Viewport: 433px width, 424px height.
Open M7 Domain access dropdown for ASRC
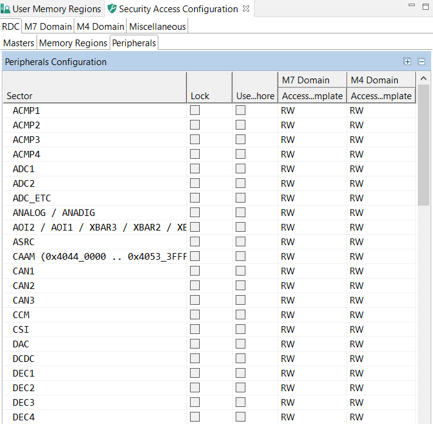312,242
